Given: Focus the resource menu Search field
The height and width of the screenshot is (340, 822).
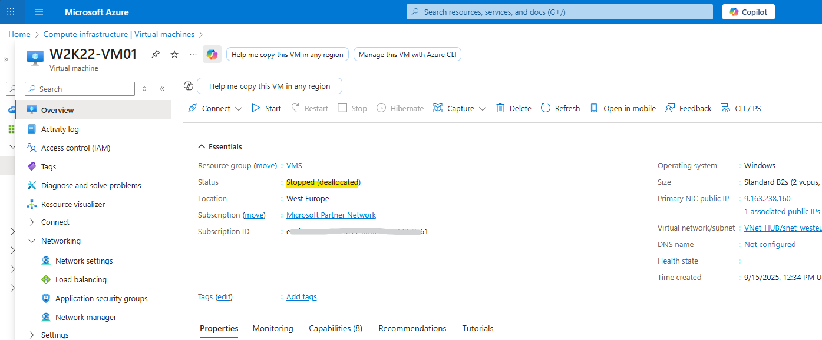Looking at the screenshot, I should 80,89.
